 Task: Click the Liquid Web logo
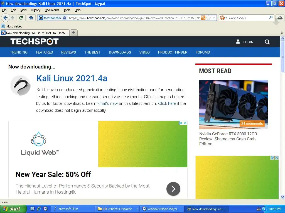point(40,144)
